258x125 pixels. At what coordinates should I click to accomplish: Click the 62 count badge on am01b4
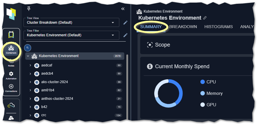click(x=119, y=90)
